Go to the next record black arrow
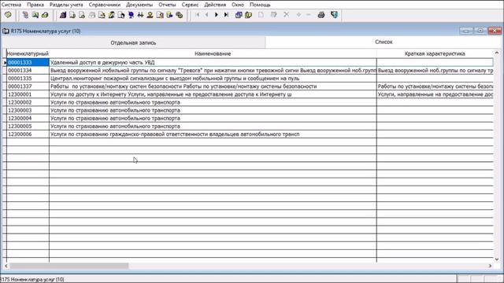 click(217, 15)
